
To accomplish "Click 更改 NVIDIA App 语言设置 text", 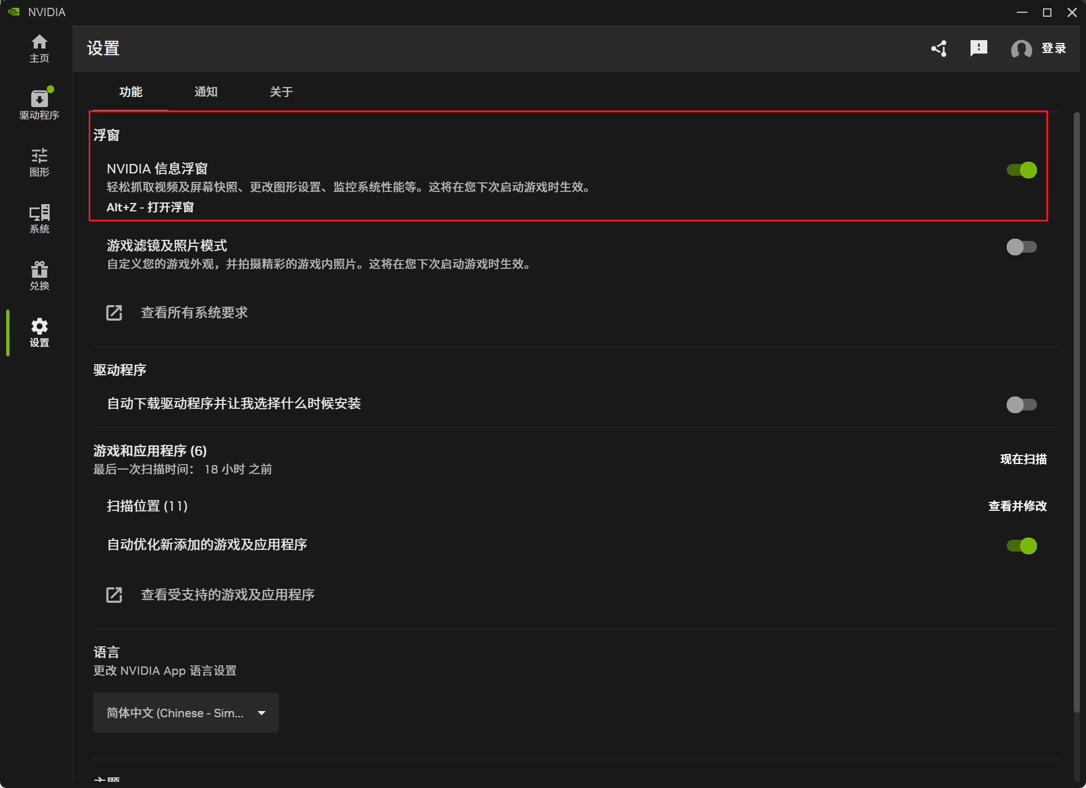I will click(x=165, y=670).
